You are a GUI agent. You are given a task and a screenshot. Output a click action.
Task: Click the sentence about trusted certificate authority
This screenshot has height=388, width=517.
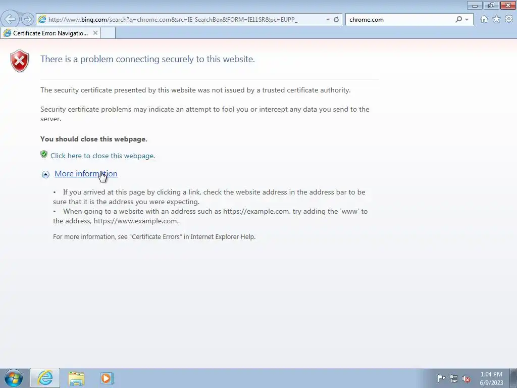tap(195, 90)
